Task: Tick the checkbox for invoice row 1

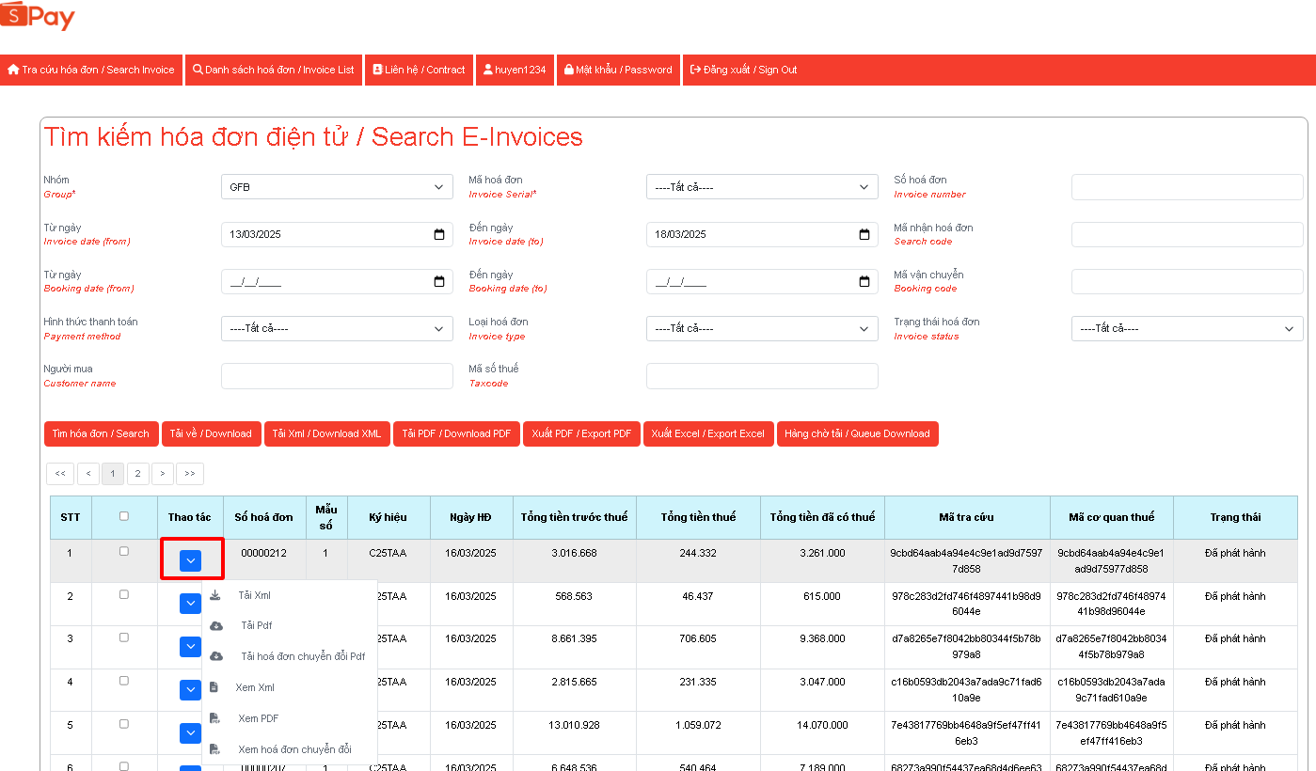Action: (x=124, y=552)
